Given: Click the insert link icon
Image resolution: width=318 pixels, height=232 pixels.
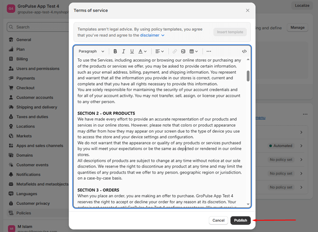Looking at the screenshot, I should pyautogui.click(x=174, y=51).
